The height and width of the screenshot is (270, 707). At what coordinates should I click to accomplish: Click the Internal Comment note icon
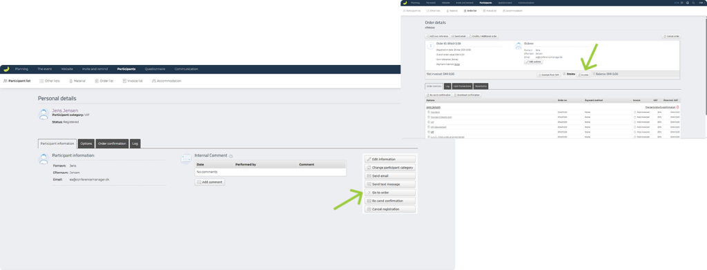click(186, 159)
